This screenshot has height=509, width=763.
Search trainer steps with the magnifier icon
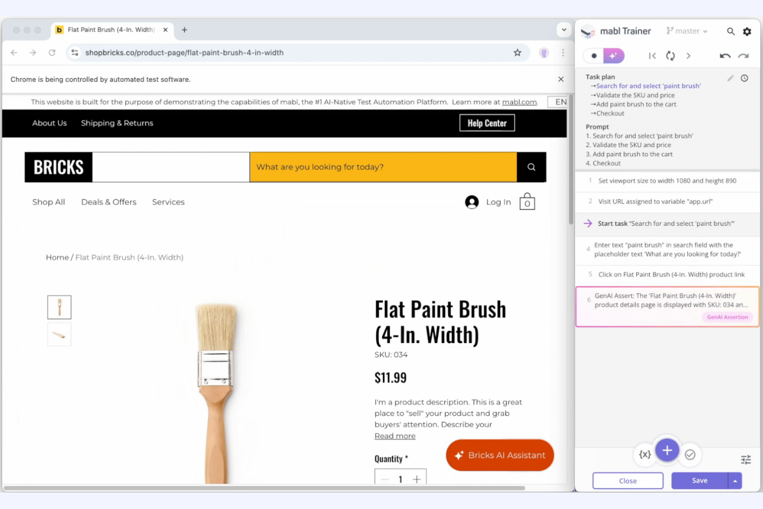click(731, 31)
